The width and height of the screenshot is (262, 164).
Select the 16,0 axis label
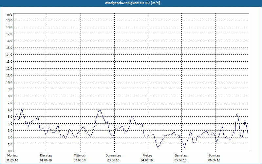pyautogui.click(x=9, y=41)
